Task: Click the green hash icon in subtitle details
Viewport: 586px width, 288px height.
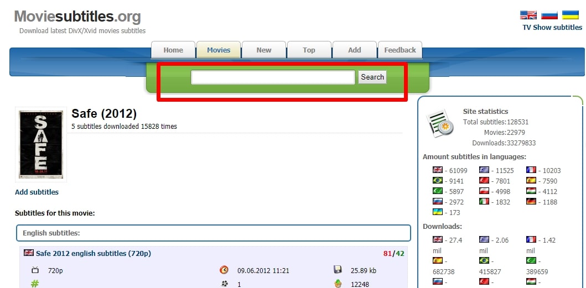Action: [35, 284]
